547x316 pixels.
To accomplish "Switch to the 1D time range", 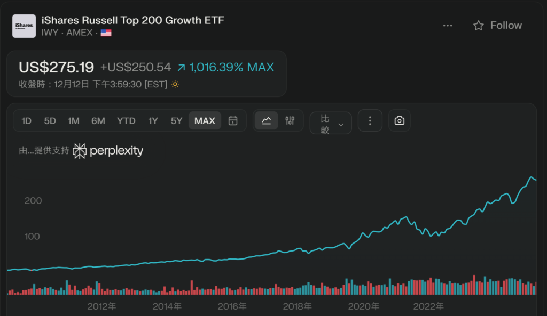I will point(26,121).
